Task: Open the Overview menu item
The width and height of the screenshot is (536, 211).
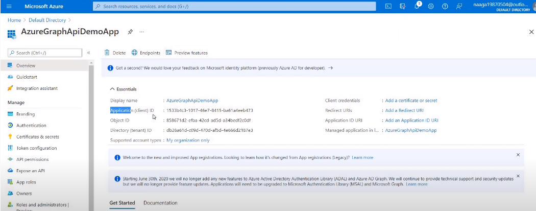Action: 44,65
